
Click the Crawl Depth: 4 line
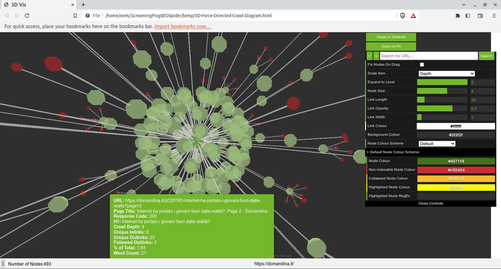129,227
